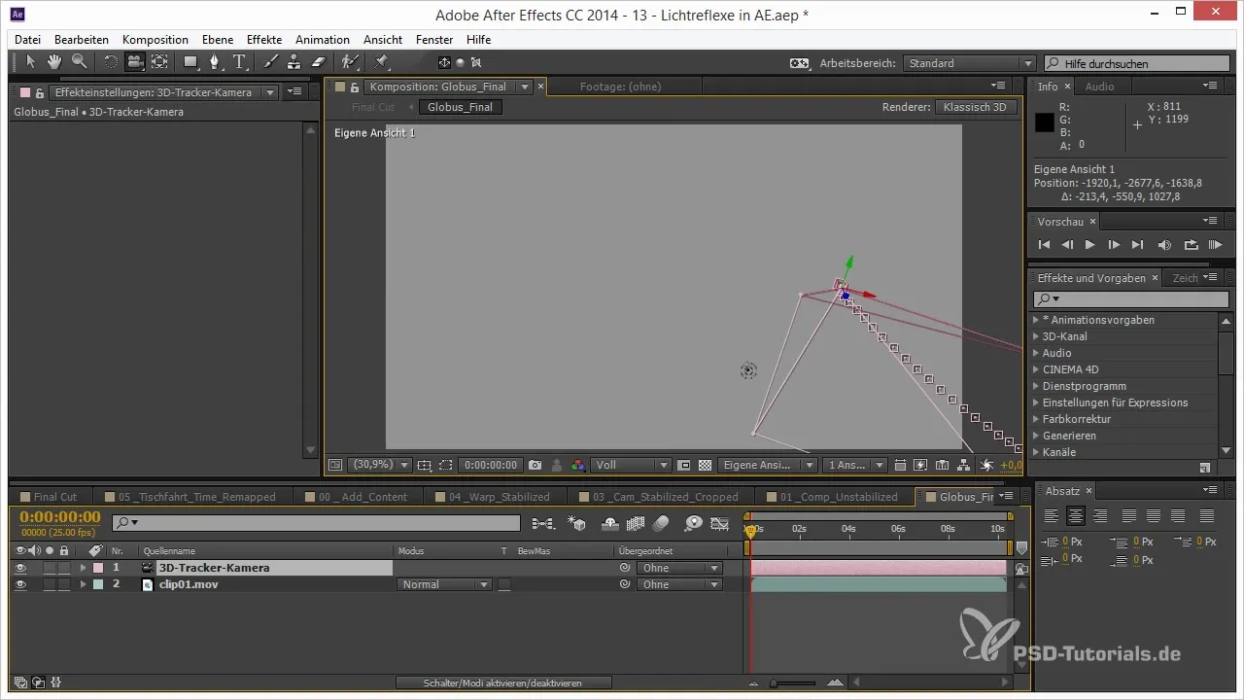Select the Unified Camera tool
The image size is (1244, 700).
[135, 62]
